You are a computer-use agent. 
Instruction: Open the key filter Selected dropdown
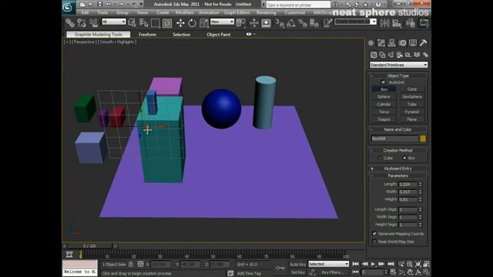click(329, 264)
